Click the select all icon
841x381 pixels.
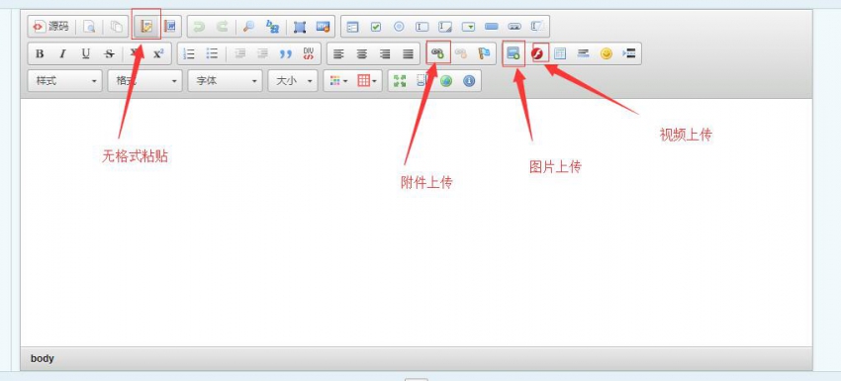coord(299,27)
